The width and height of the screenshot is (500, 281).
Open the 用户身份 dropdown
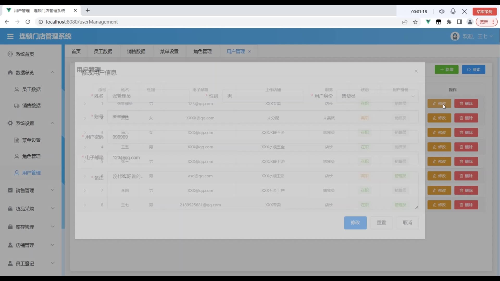[378, 96]
